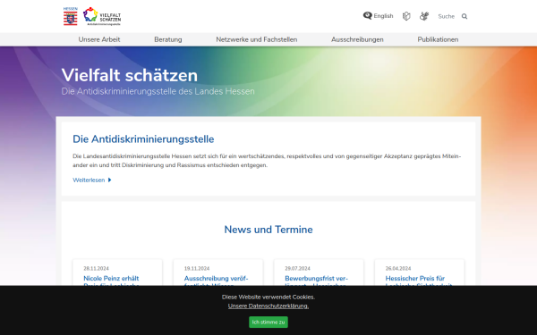Open the Ausschreibungen menu

[x=357, y=39]
